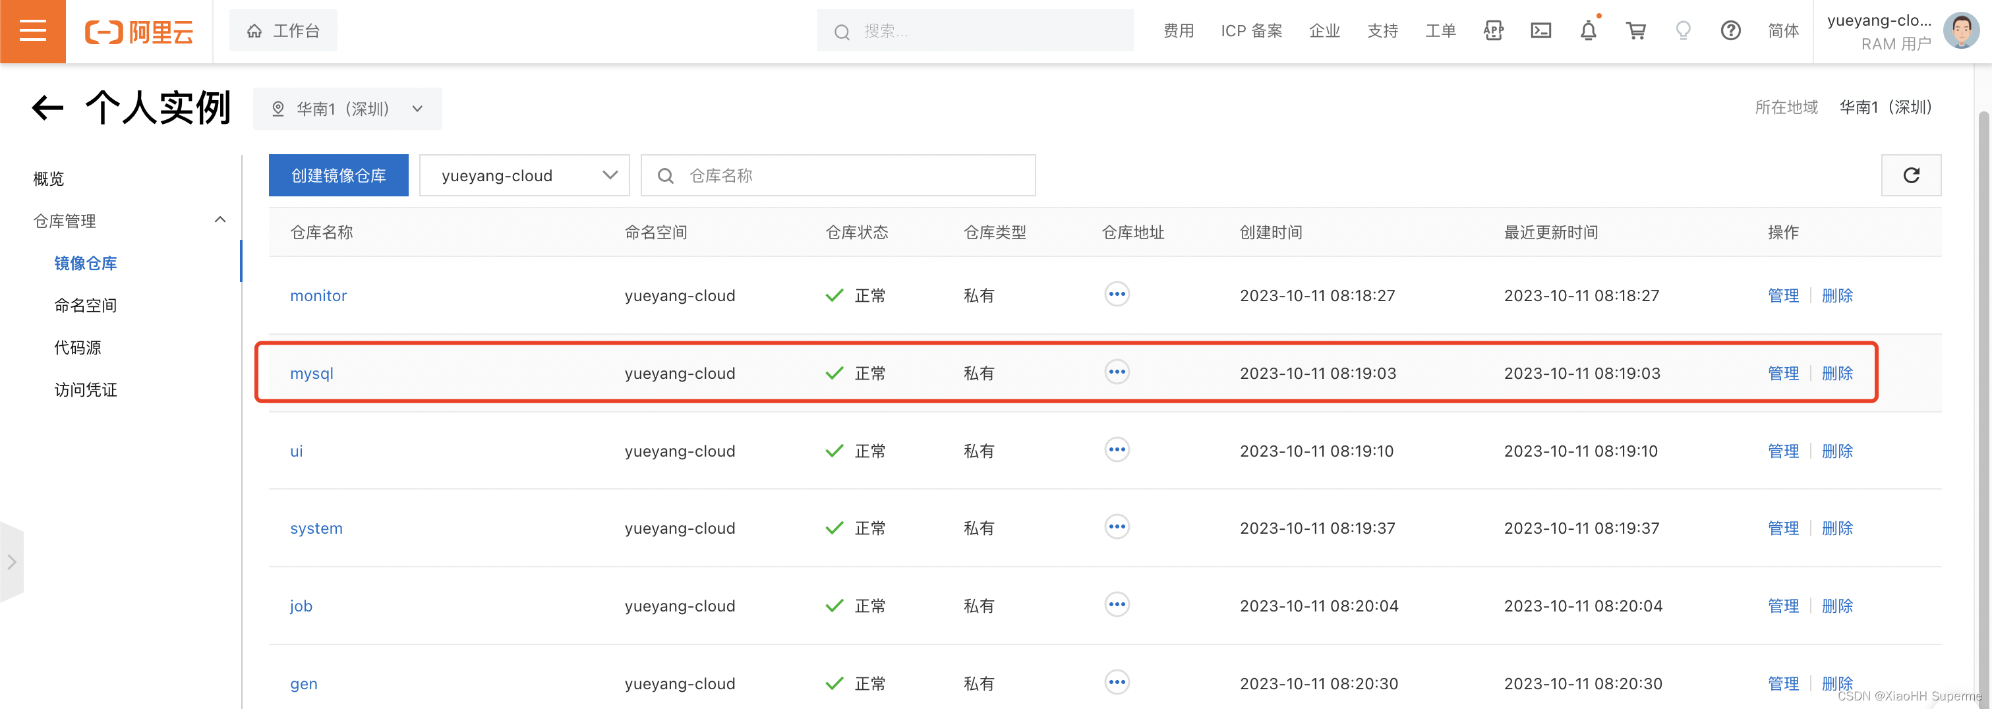Screen dimensions: 1992x709
Task: Go back using the left arrow
Action: coord(47,107)
